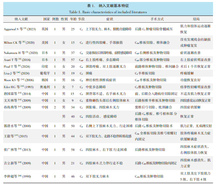Click the column header '结局'

pos(196,19)
